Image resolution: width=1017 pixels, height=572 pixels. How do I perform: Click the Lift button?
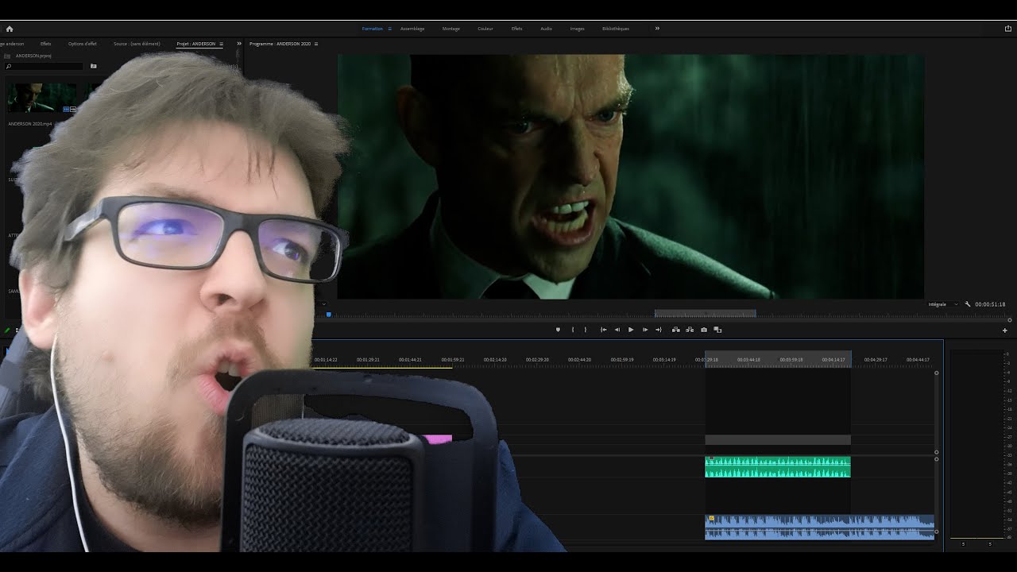[x=676, y=330]
